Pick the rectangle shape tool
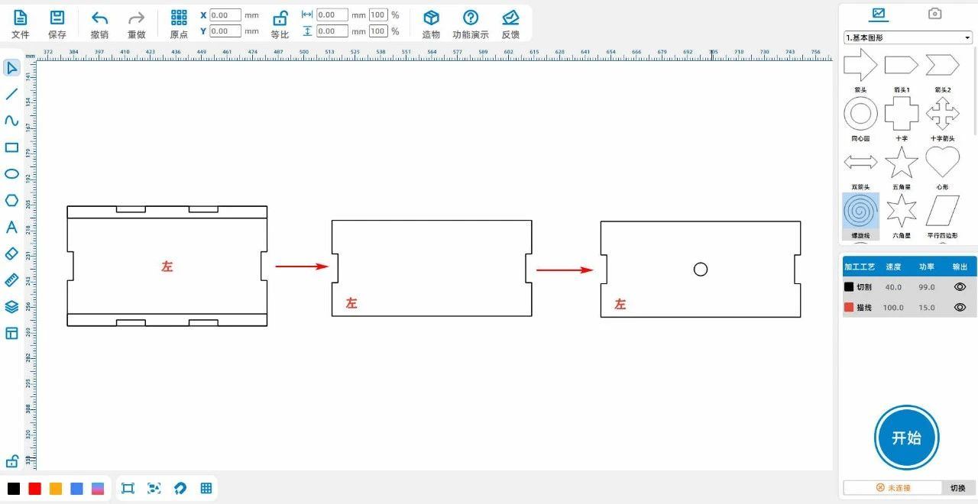 click(x=11, y=147)
